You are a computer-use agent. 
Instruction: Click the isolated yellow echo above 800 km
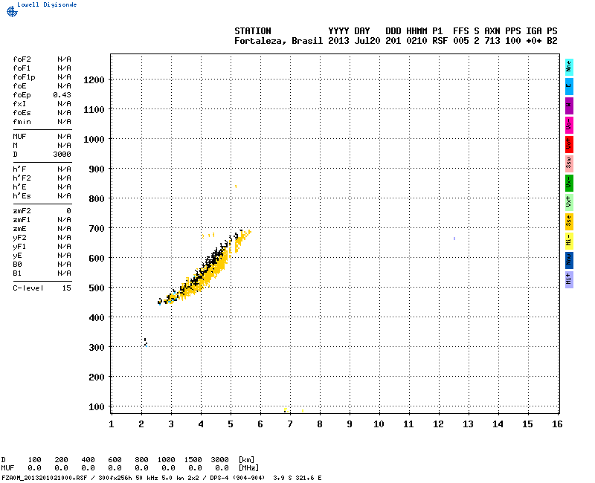click(x=236, y=187)
